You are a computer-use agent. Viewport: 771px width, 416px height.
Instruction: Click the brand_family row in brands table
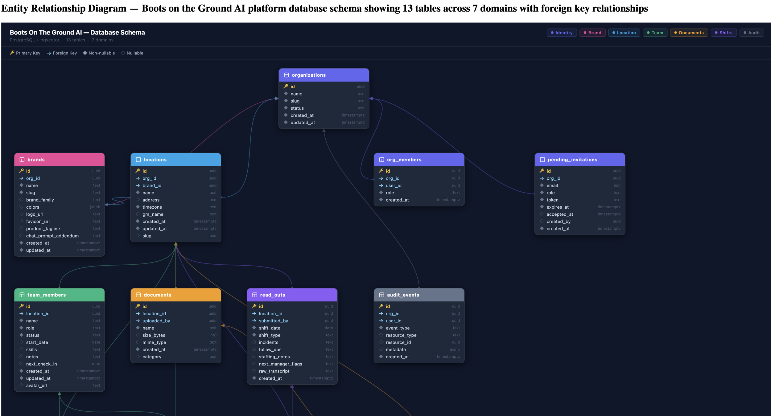(60, 200)
